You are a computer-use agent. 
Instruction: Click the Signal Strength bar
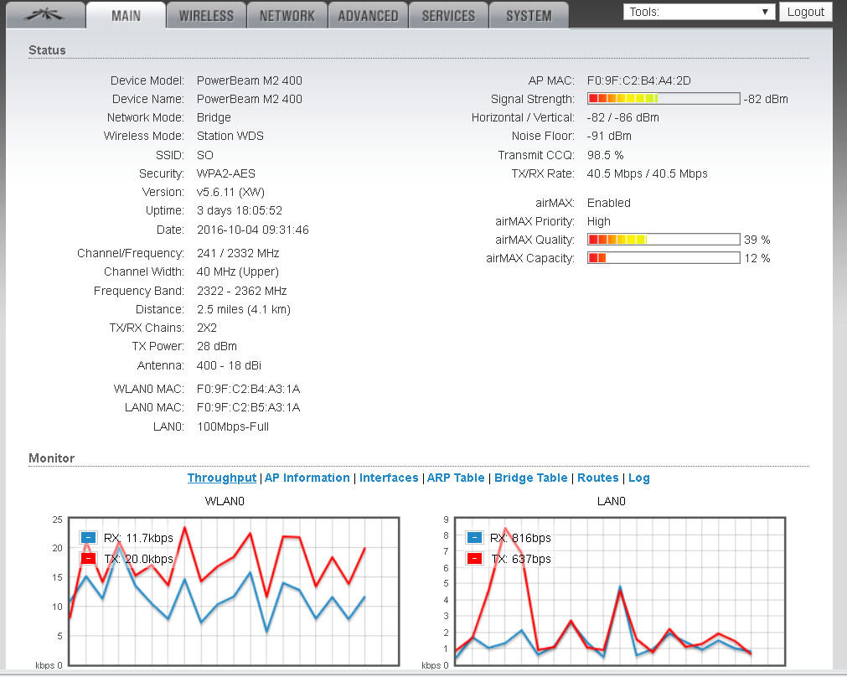pos(664,98)
